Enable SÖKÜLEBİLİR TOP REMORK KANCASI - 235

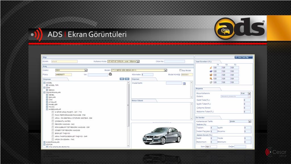(53, 127)
